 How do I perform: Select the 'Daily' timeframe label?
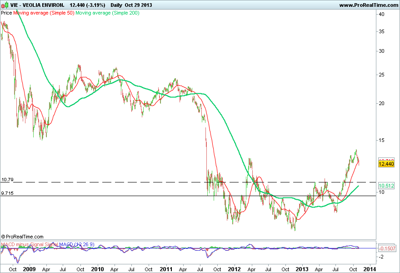click(116, 5)
